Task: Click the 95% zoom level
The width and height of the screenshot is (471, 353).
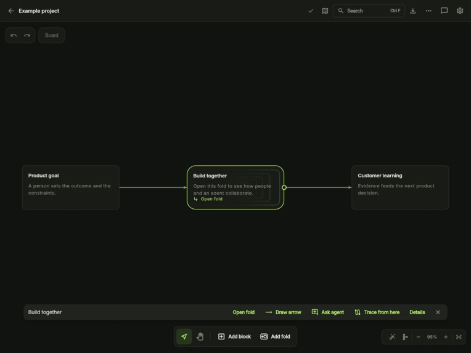Action: coord(432,337)
